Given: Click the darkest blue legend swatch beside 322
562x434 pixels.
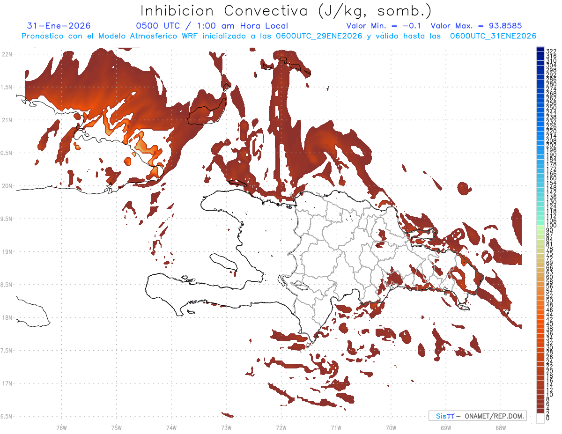Looking at the screenshot, I should (540, 49).
